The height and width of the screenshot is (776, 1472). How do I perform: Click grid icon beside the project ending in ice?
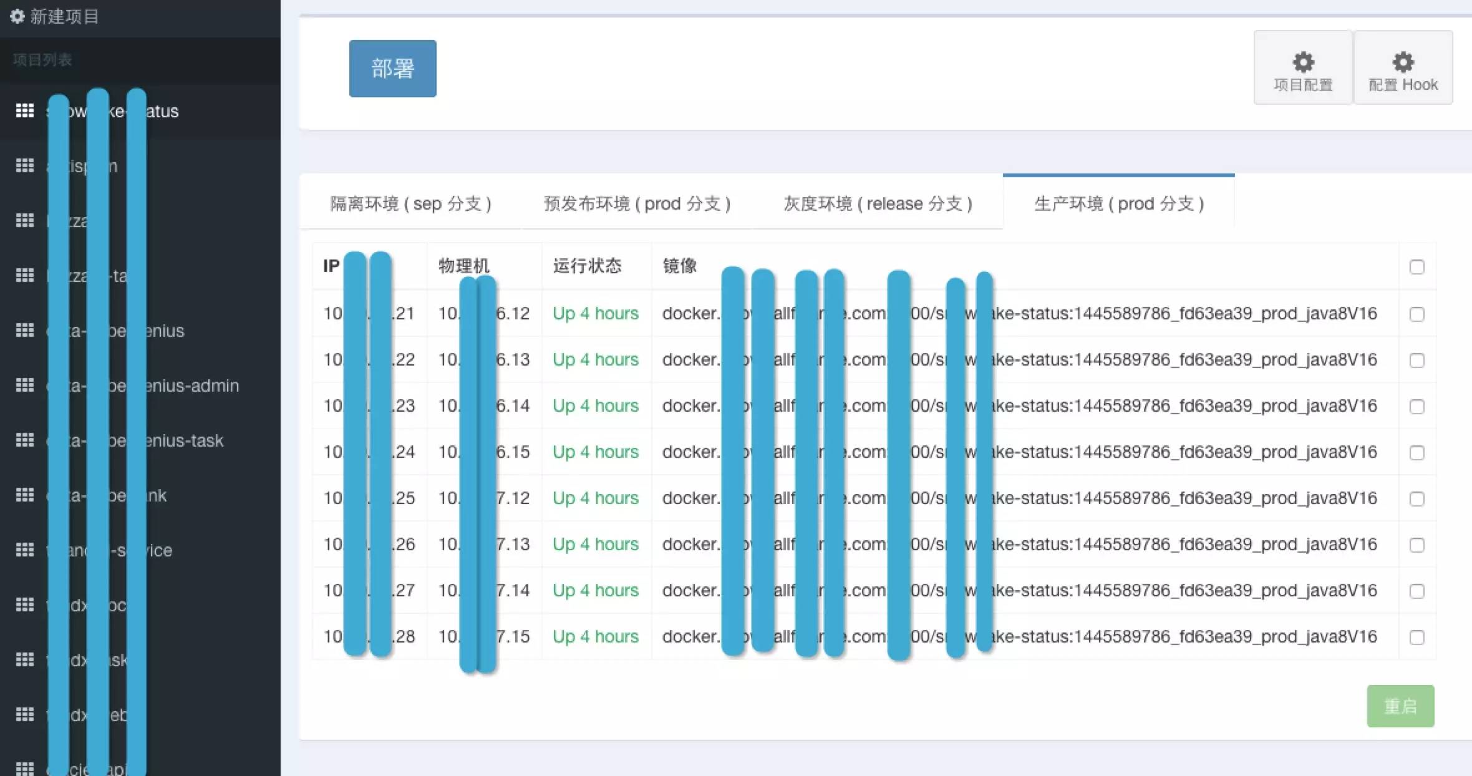tap(25, 550)
